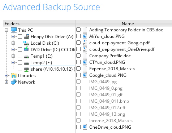Image resolution: width=172 pixels, height=133 pixels.
Task: Expand the Libraries tree node
Action: [x=6, y=75]
